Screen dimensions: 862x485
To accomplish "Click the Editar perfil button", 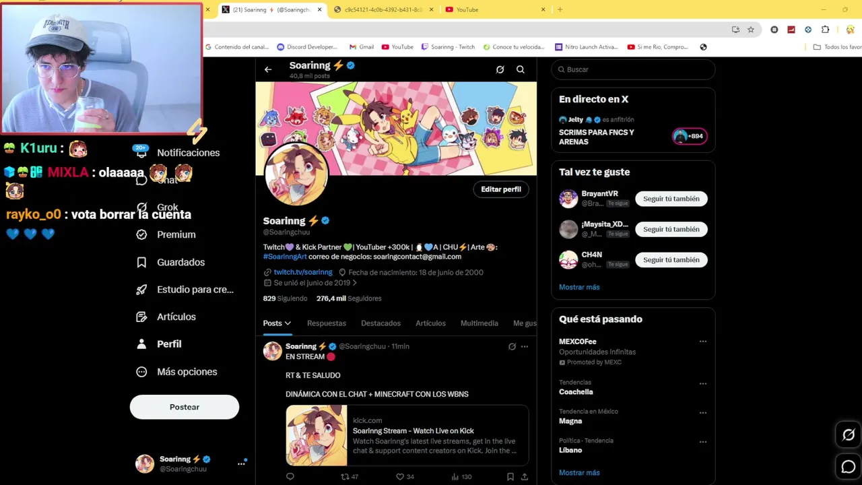I will (501, 189).
